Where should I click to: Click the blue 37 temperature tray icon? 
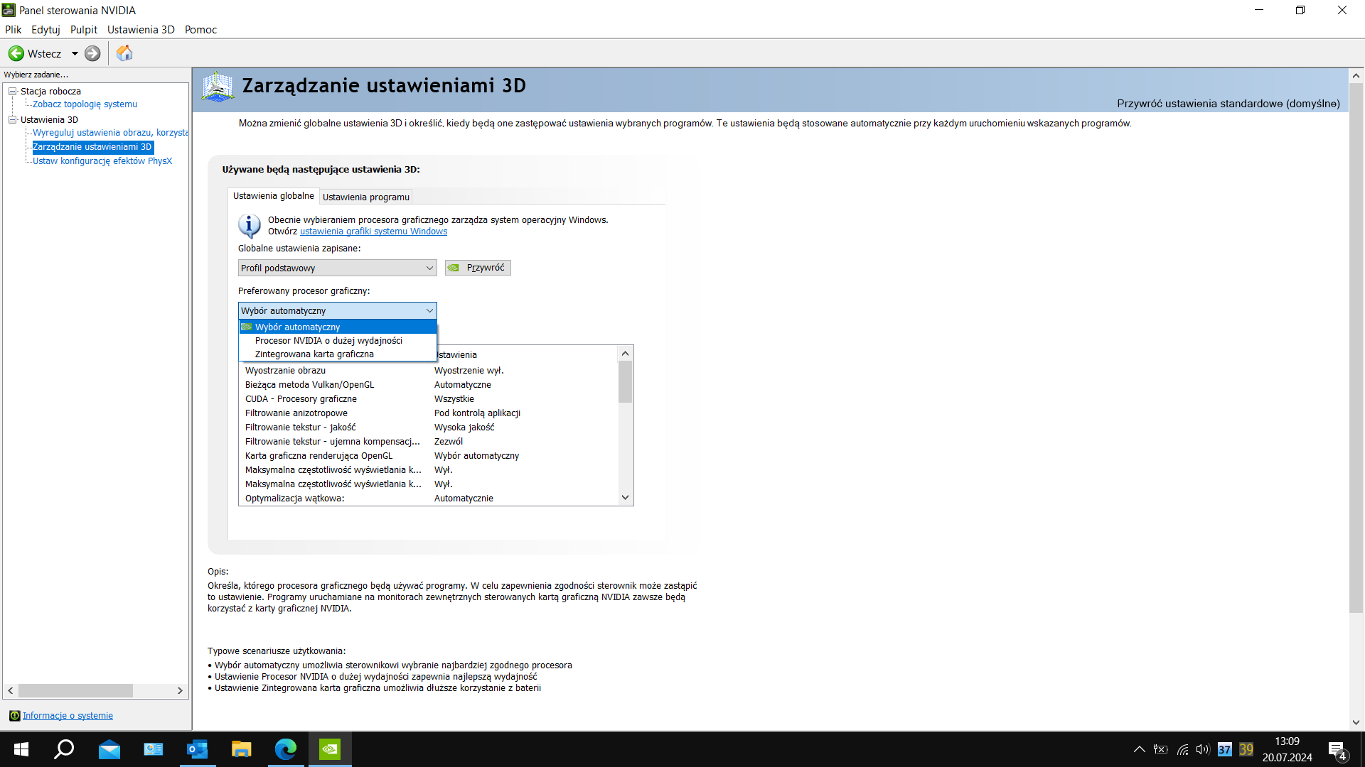coord(1224,749)
